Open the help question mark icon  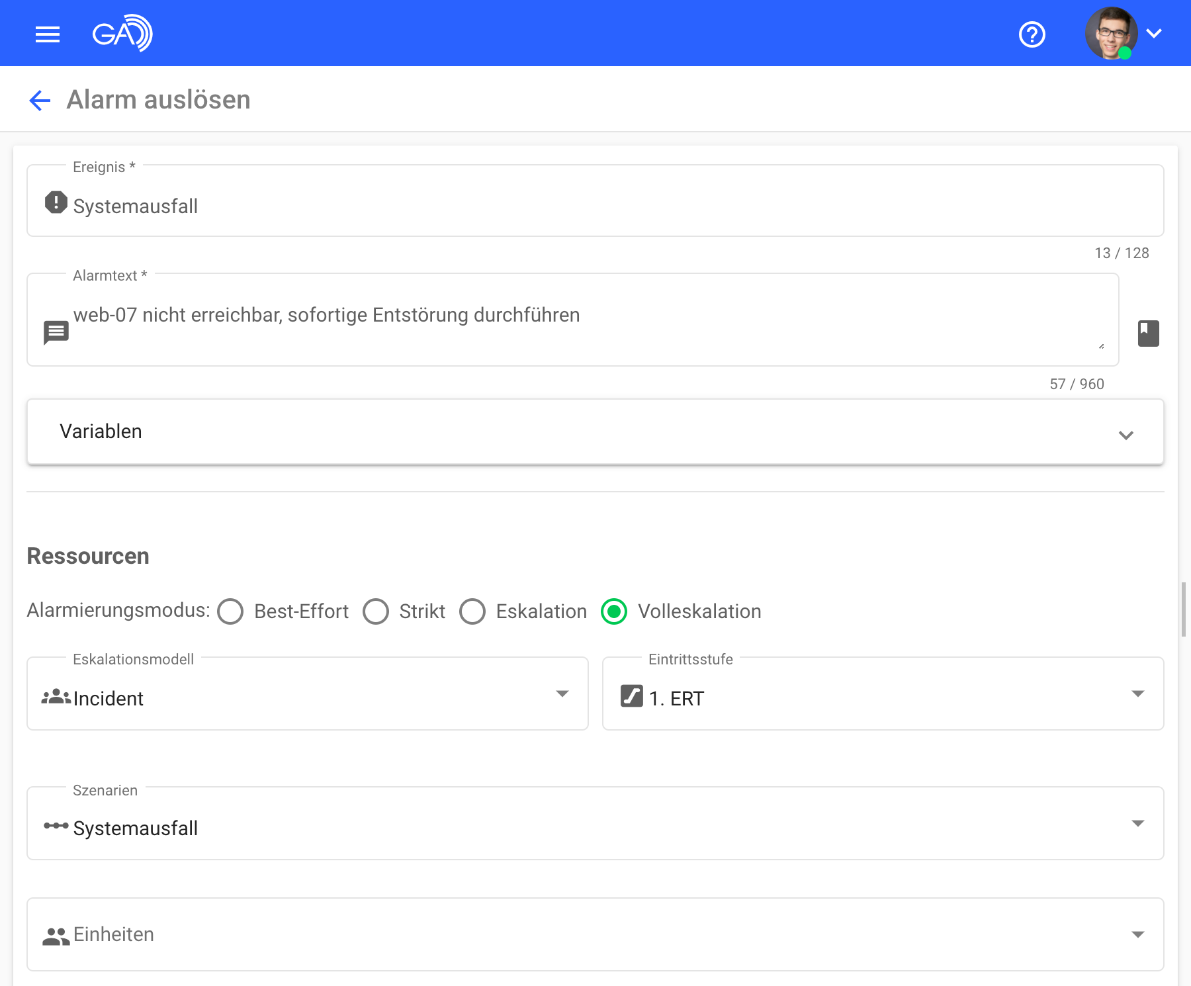[1032, 34]
